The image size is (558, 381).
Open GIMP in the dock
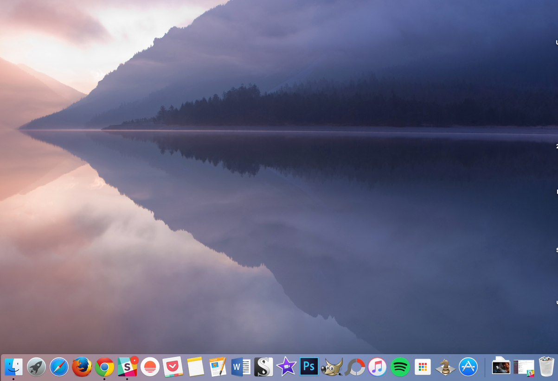pos(332,367)
